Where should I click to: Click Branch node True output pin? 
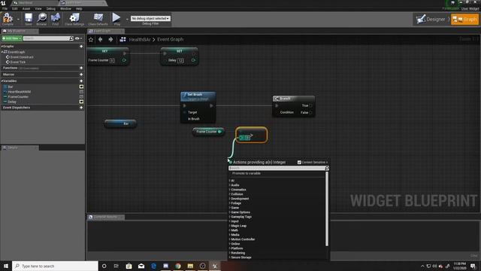click(x=310, y=105)
